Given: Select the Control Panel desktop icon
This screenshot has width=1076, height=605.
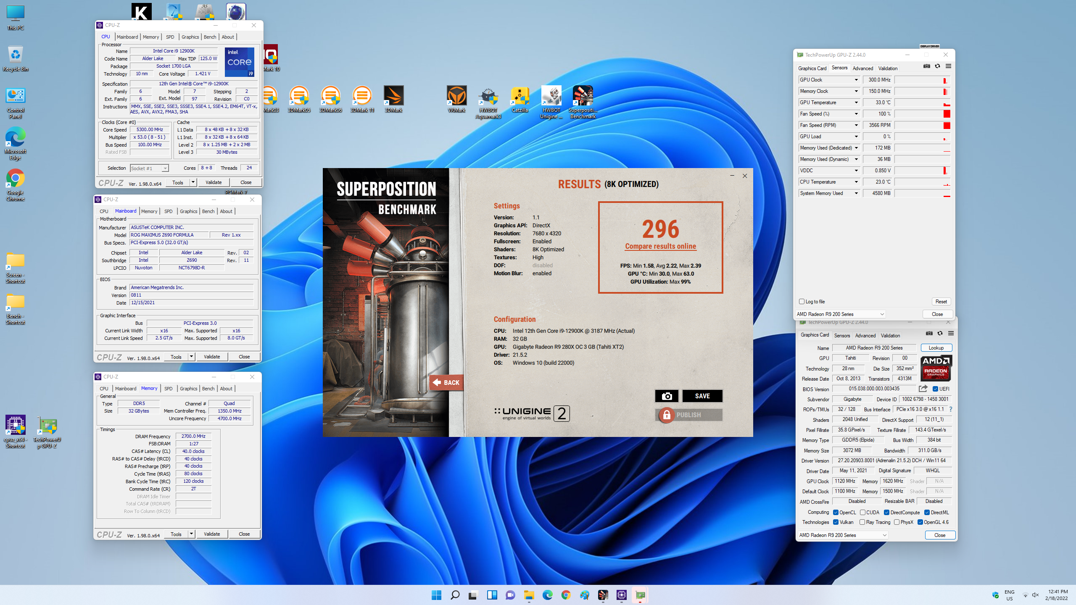Looking at the screenshot, I should (16, 103).
